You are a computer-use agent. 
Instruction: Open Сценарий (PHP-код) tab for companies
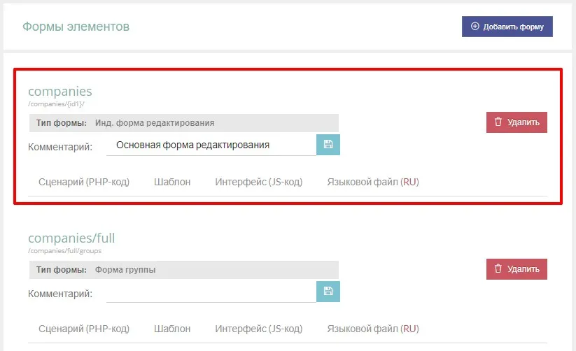tap(84, 182)
